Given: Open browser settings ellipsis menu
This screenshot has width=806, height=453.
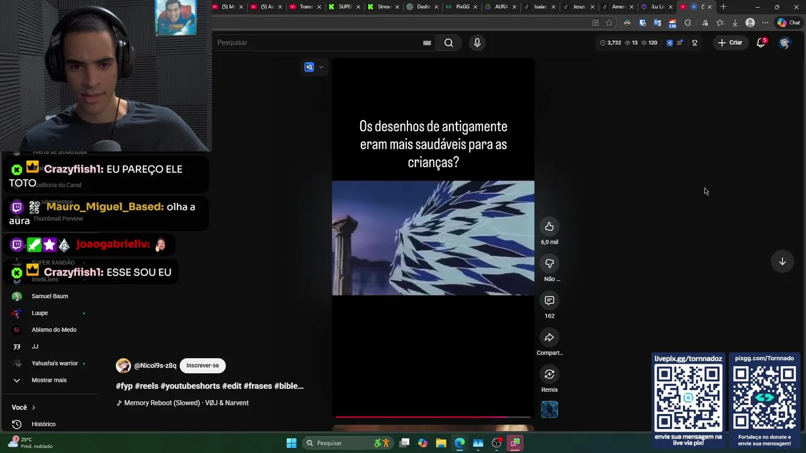Looking at the screenshot, I should point(765,23).
